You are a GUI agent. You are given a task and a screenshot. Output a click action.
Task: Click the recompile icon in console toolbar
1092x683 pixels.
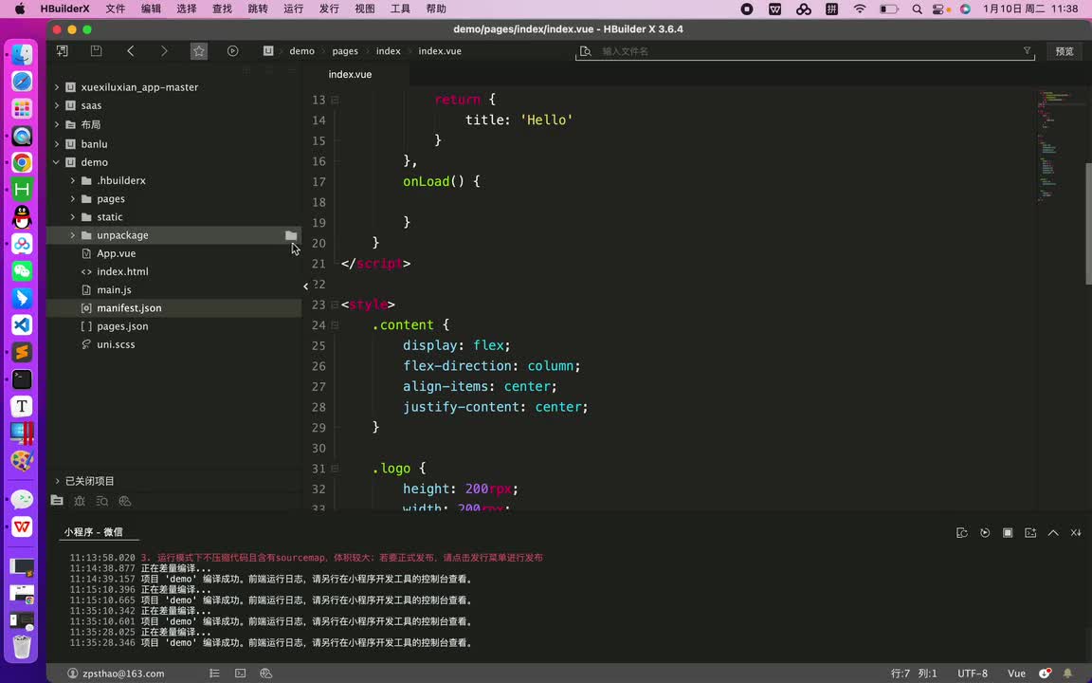coord(962,532)
